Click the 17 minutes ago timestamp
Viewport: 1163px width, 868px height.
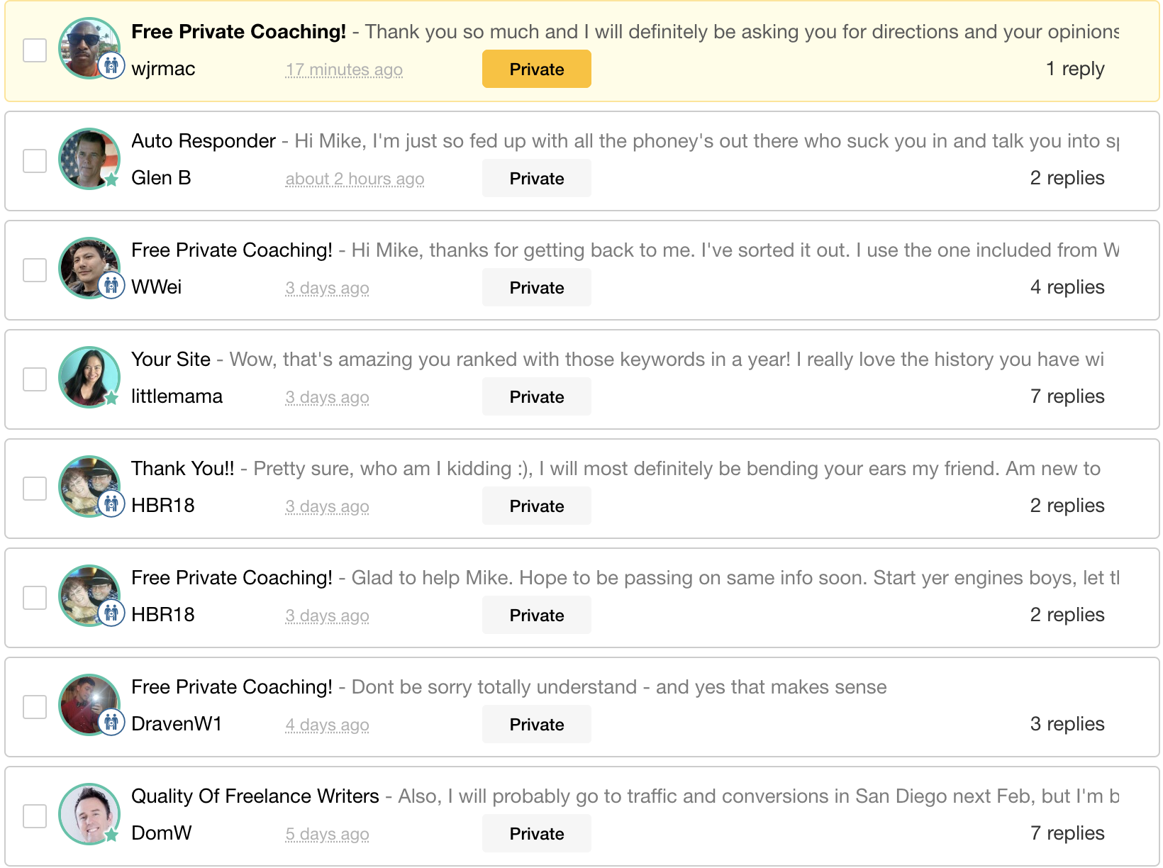click(x=344, y=69)
